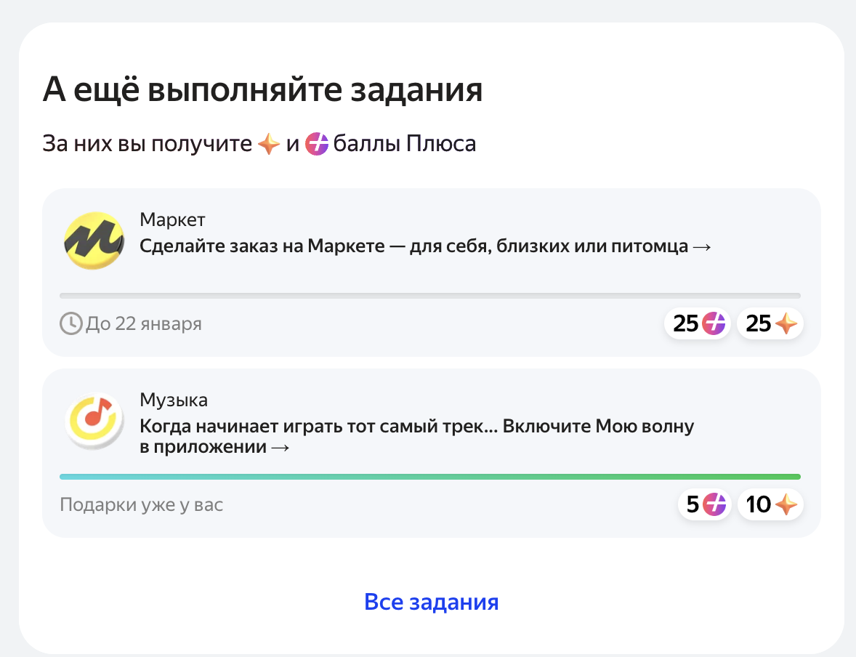Click the Plus points icon in subtitle
This screenshot has height=657, width=856.
pos(317,144)
